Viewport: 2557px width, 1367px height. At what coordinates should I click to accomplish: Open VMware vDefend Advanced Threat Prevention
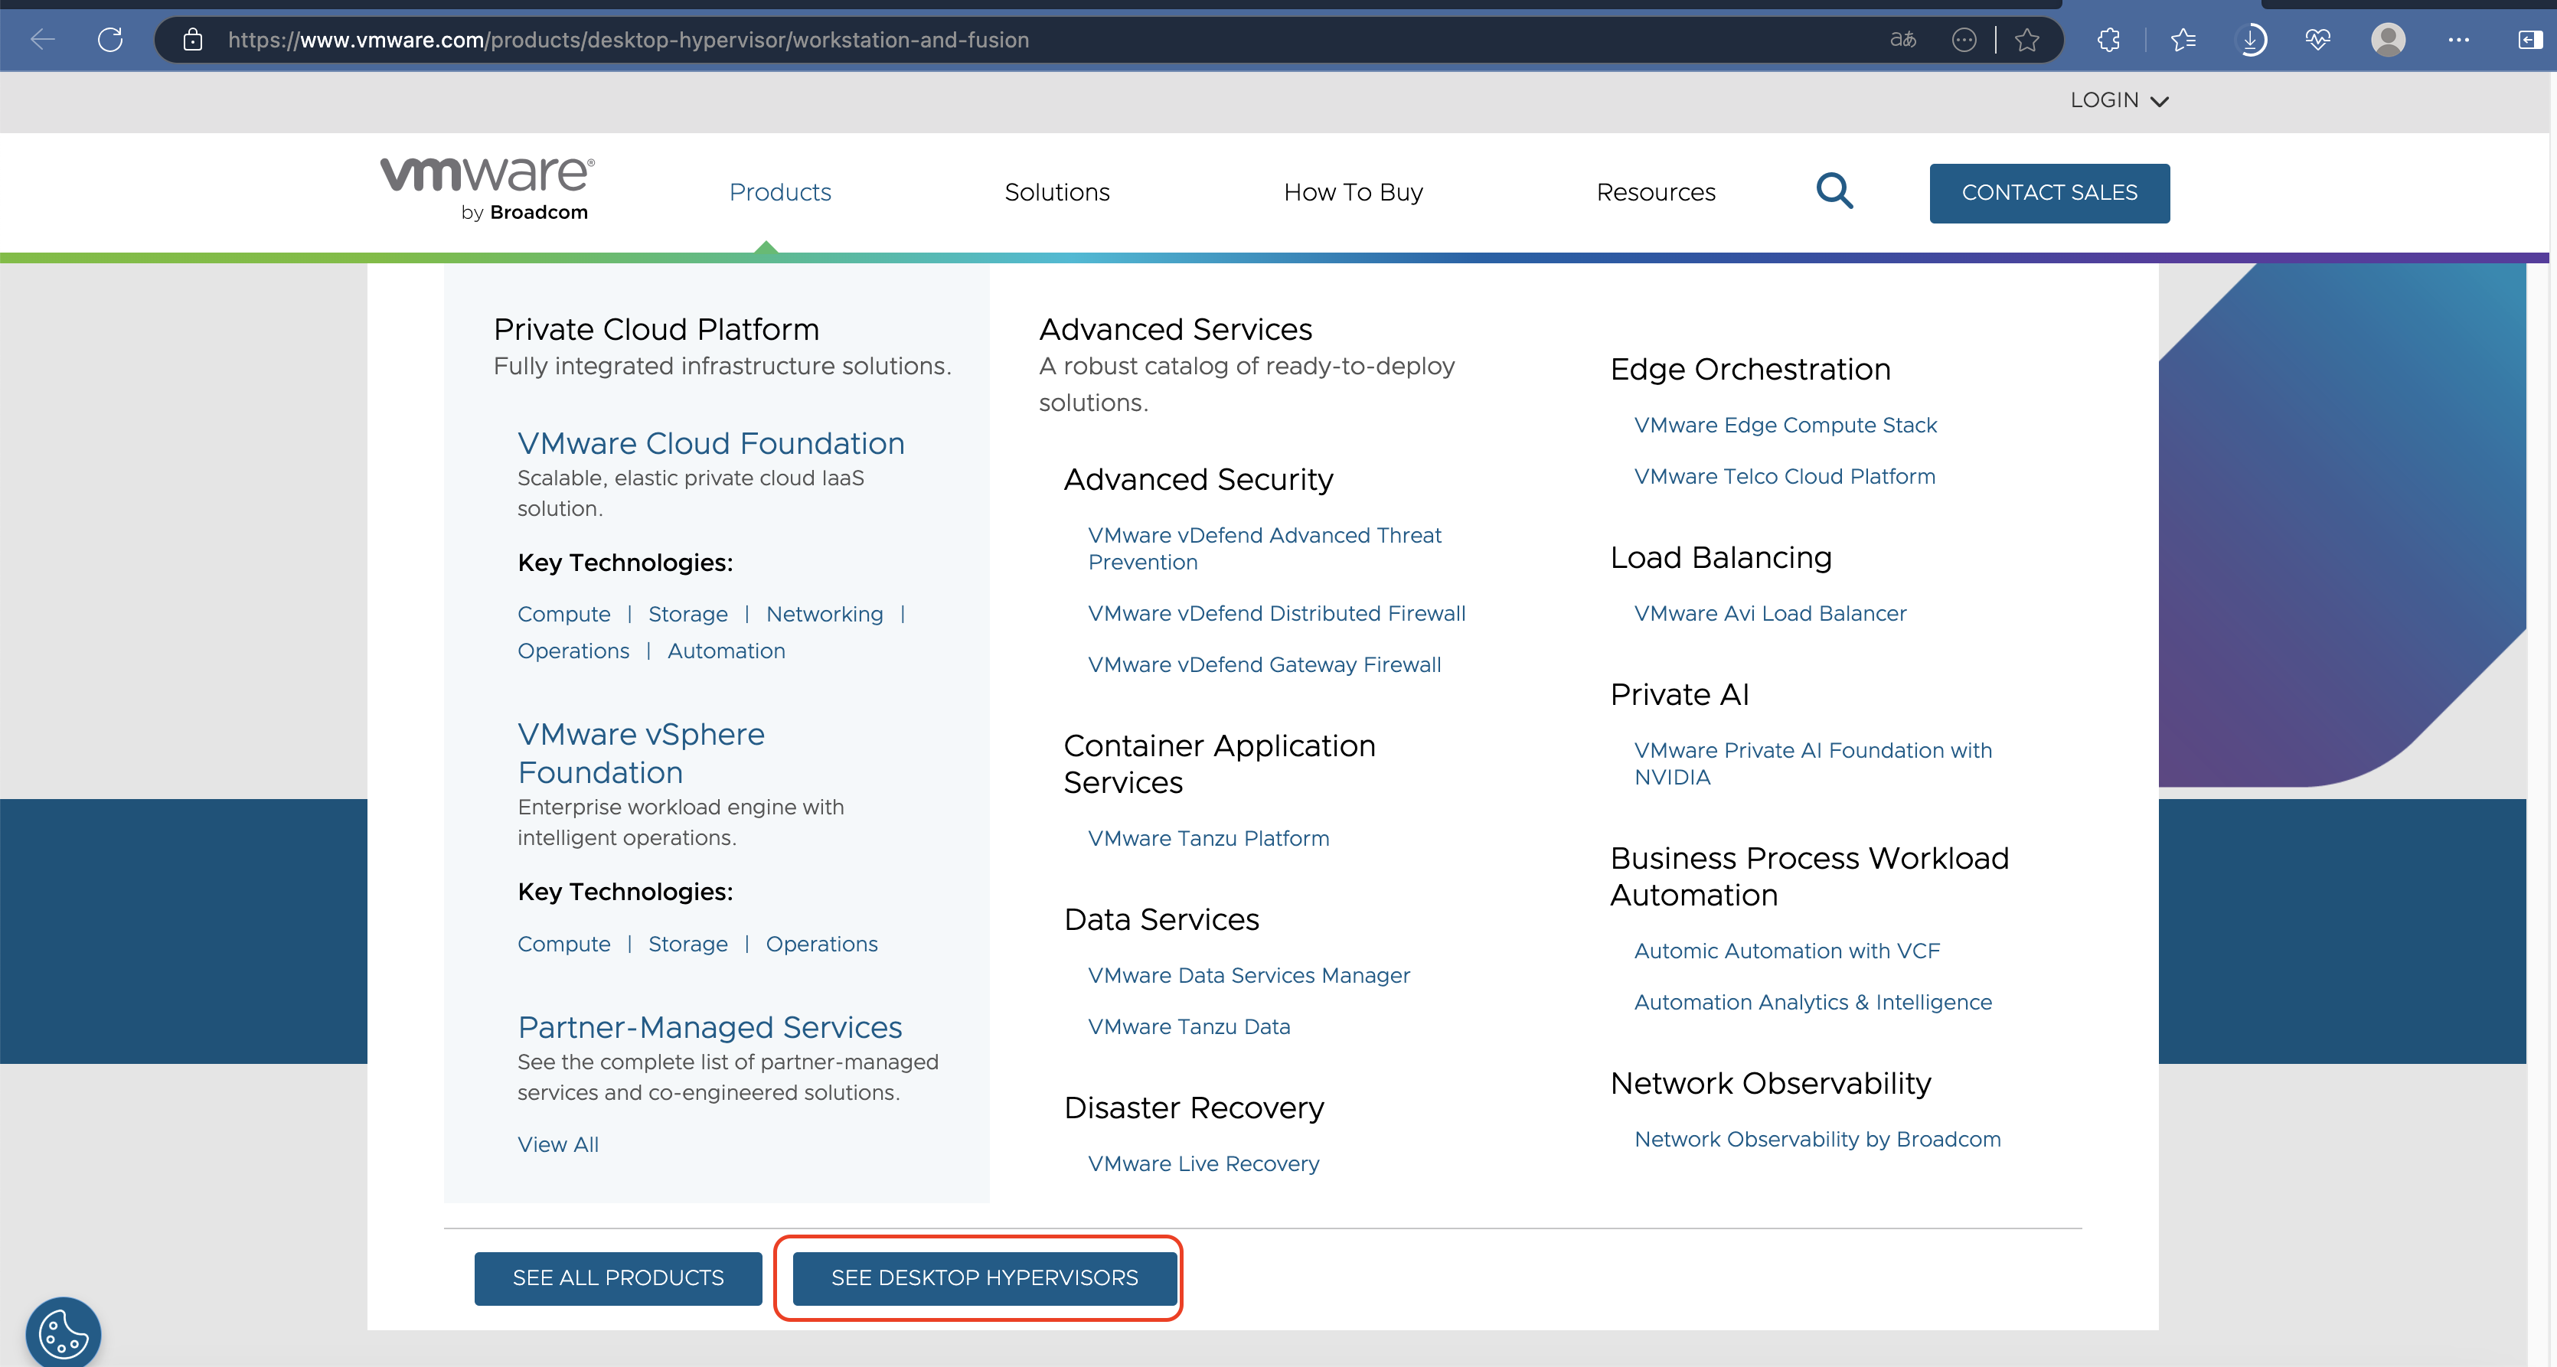coord(1265,548)
